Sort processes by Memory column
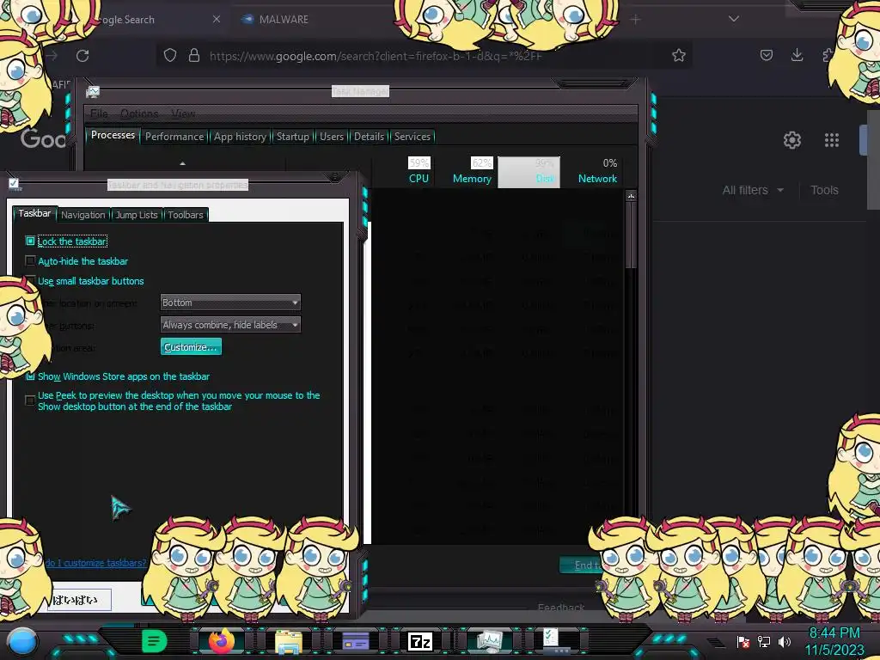The image size is (880, 660). [x=472, y=171]
